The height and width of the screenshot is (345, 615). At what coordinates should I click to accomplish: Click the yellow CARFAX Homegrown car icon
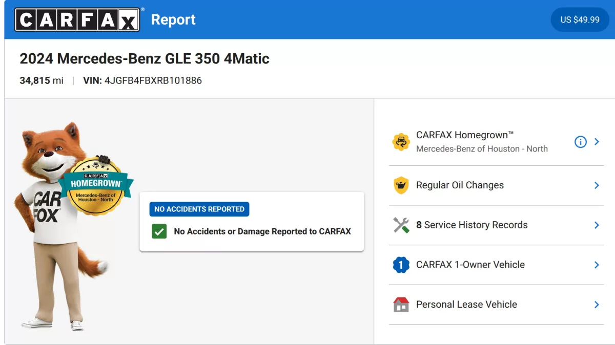(401, 142)
